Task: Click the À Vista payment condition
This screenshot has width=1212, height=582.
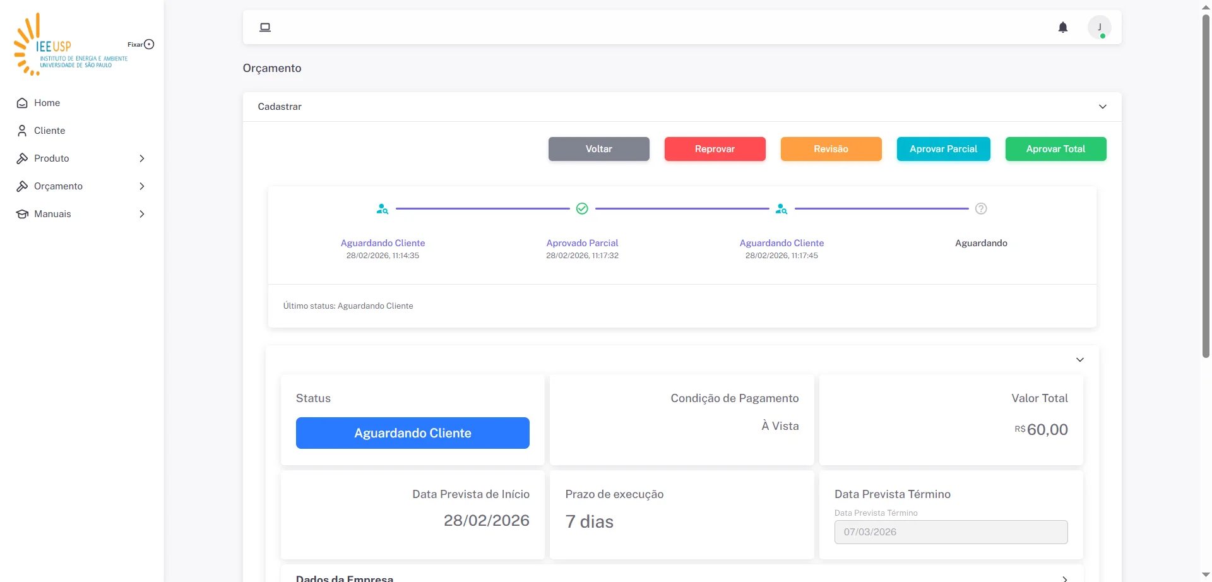Action: tap(780, 426)
